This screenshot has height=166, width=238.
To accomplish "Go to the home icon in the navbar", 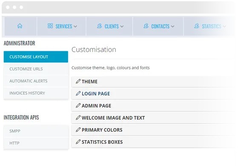I will click(20, 26).
